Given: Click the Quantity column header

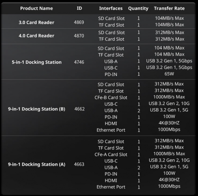Looking at the screenshot, I should pos(138,8).
